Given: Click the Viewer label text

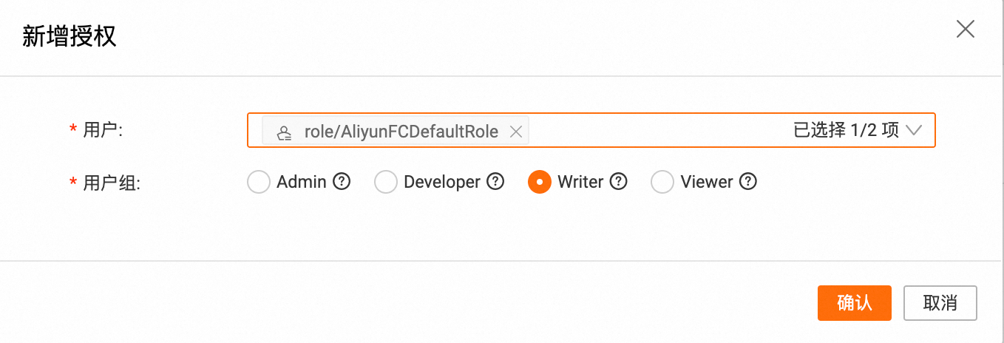Looking at the screenshot, I should tap(707, 182).
